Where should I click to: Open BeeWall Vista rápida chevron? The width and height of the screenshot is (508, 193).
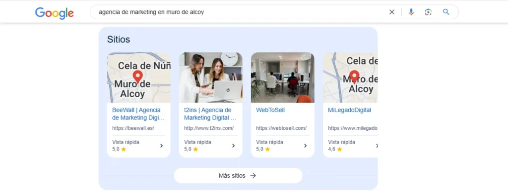161,146
